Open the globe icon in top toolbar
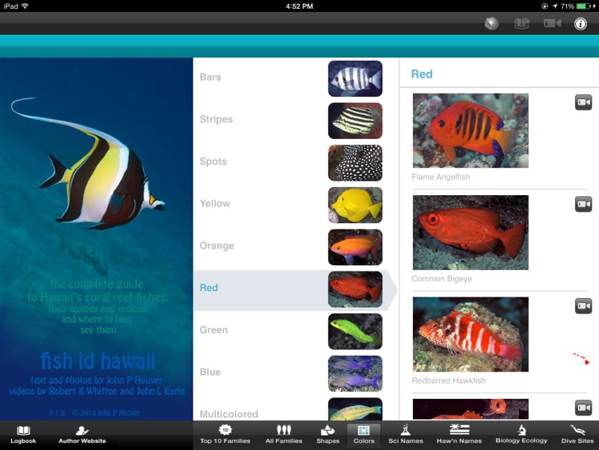 click(492, 23)
